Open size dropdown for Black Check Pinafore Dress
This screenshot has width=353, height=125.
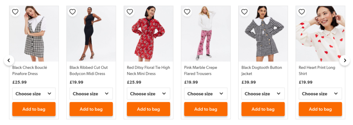[x=34, y=94]
